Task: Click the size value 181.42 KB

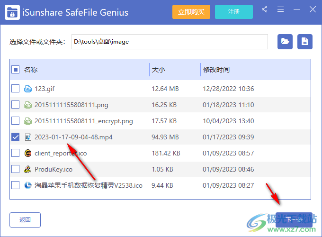Action: (x=166, y=153)
